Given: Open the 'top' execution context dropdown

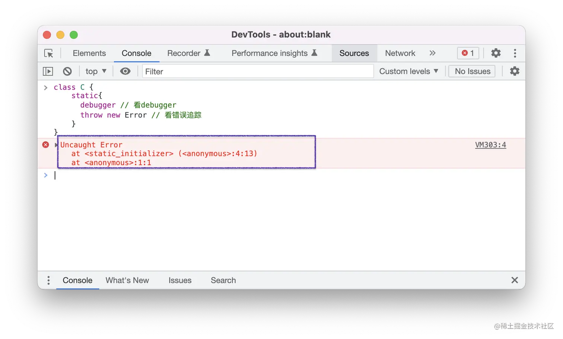Looking at the screenshot, I should pos(95,71).
